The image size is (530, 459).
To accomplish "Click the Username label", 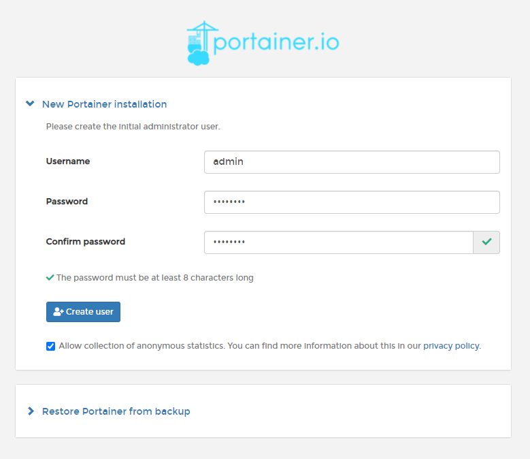I will [x=68, y=161].
